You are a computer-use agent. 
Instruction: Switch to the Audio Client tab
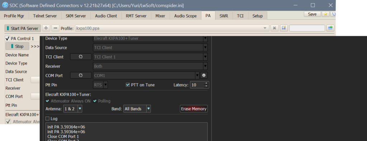point(106,16)
